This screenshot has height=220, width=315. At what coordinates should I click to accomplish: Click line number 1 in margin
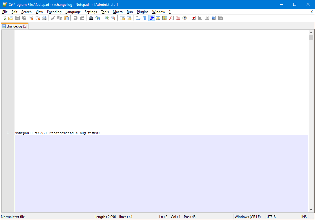tap(8, 133)
